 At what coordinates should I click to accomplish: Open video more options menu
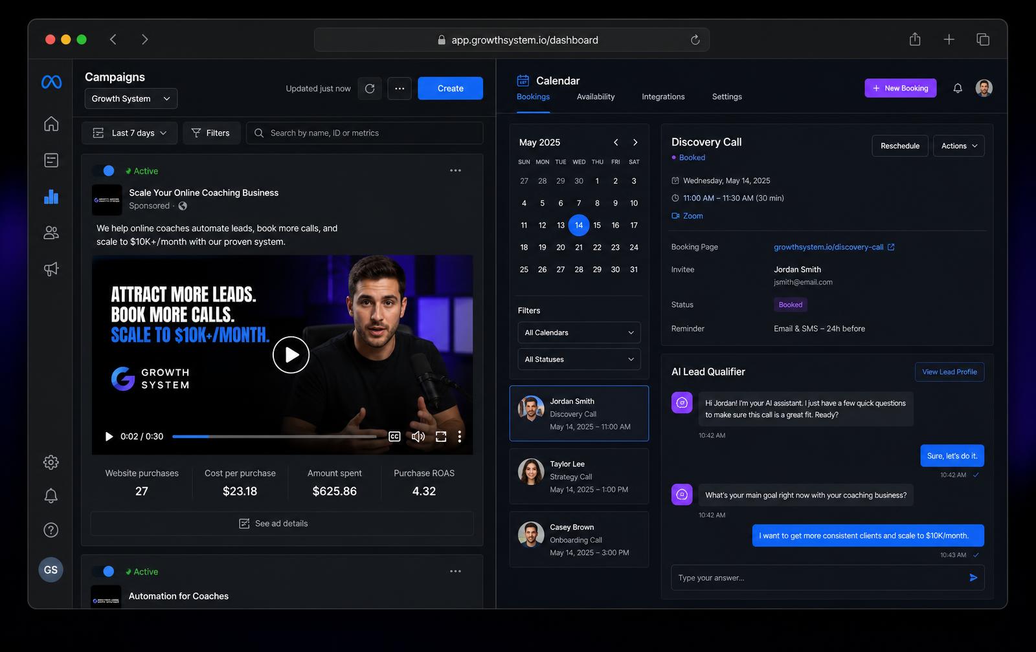coord(460,437)
